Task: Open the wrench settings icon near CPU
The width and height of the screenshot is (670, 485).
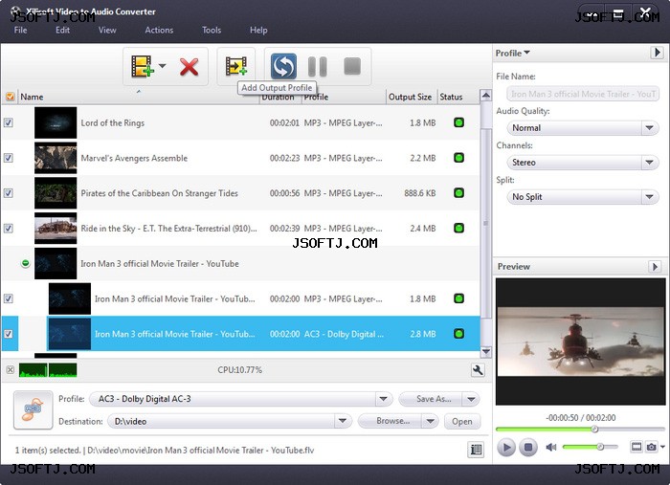Action: tap(478, 370)
